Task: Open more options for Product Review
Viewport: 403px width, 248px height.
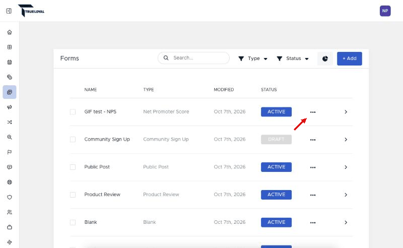Action: [x=312, y=195]
